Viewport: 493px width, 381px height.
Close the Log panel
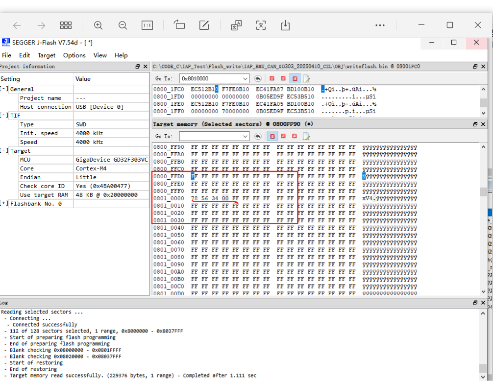(483, 303)
